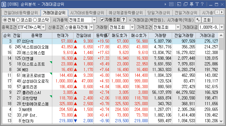The height and width of the screenshot is (126, 226).
Task: Click the green corner marker on 유한양행
Action: 51,96
